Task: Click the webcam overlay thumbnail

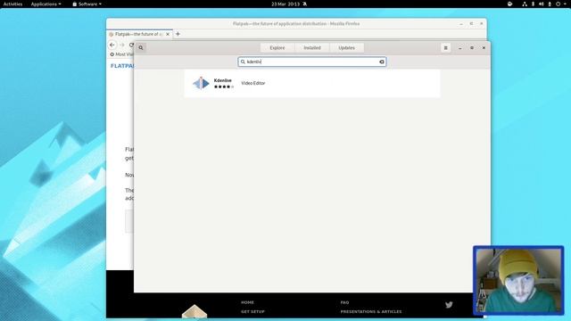Action: click(x=518, y=280)
